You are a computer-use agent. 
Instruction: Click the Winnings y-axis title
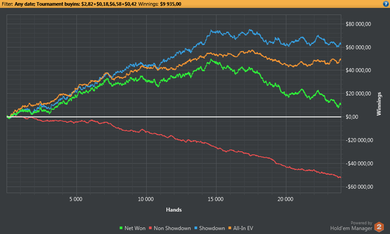pyautogui.click(x=379, y=104)
